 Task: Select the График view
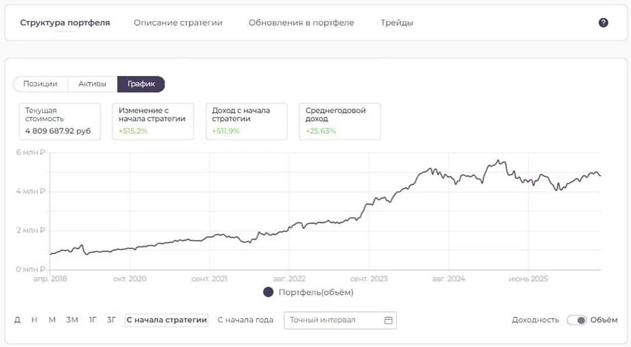point(141,84)
